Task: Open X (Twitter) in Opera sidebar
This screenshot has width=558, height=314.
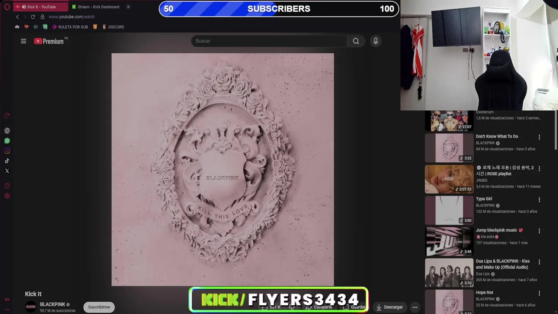Action: (7, 171)
